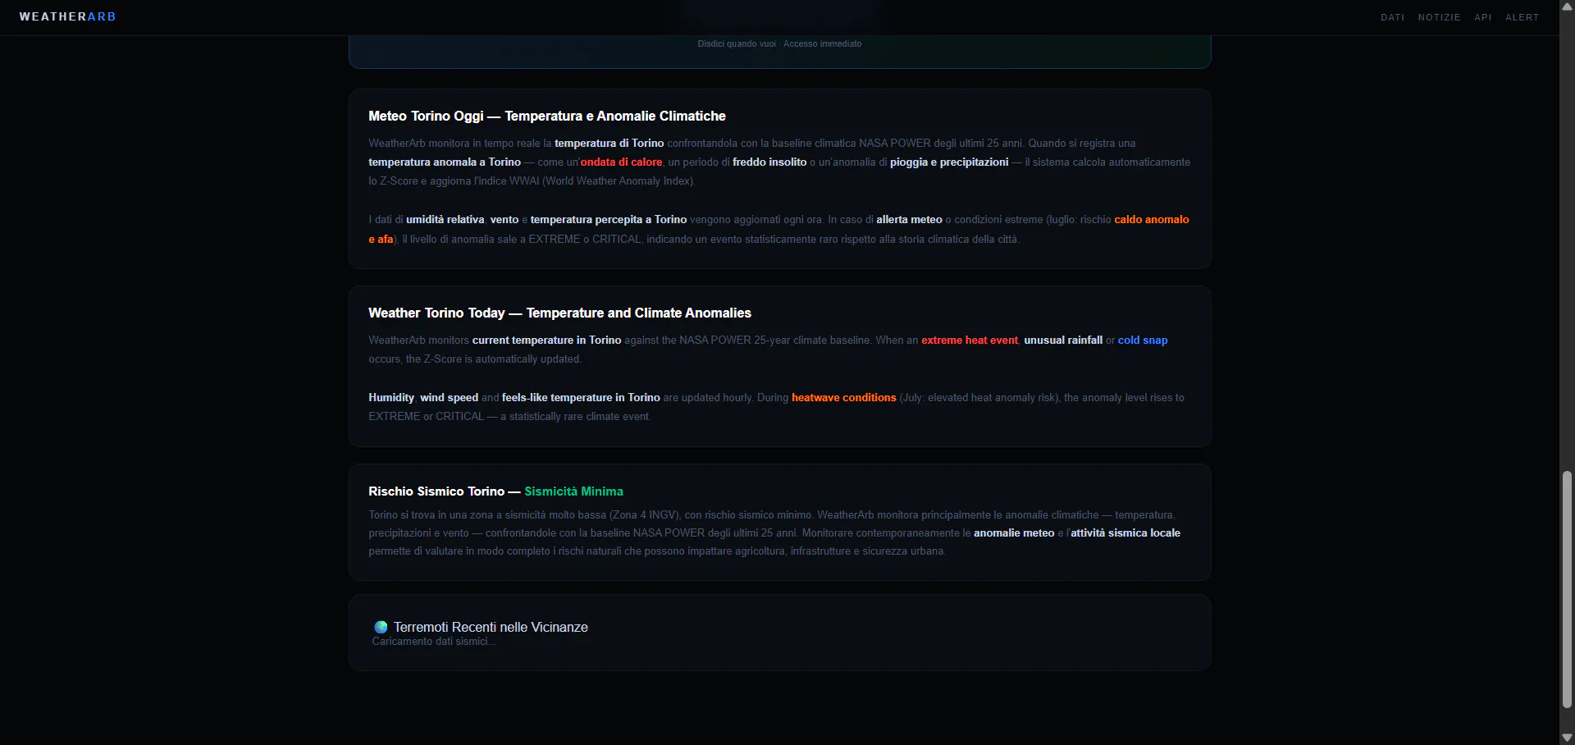1575x745 pixels.
Task: Click bold word 'Humidity' in English section
Action: (x=391, y=398)
